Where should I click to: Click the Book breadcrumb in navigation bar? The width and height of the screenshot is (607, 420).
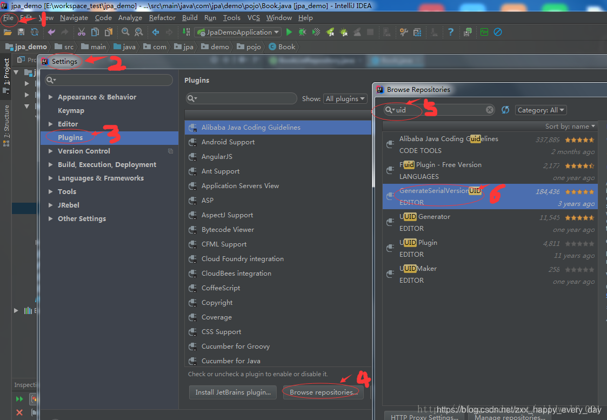click(x=282, y=47)
